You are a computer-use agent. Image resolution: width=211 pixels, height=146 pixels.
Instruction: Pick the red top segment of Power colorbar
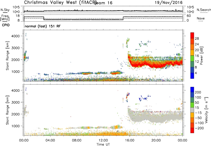pyautogui.click(x=192, y=35)
